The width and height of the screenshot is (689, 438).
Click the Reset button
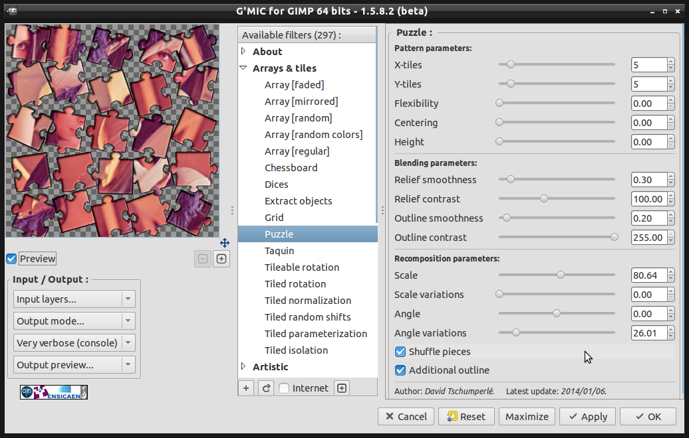[x=466, y=417]
